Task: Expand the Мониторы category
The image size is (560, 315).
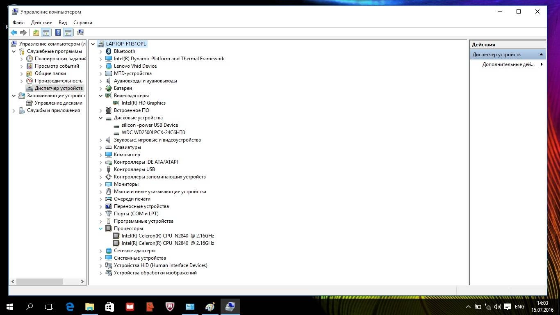Action: click(x=101, y=184)
